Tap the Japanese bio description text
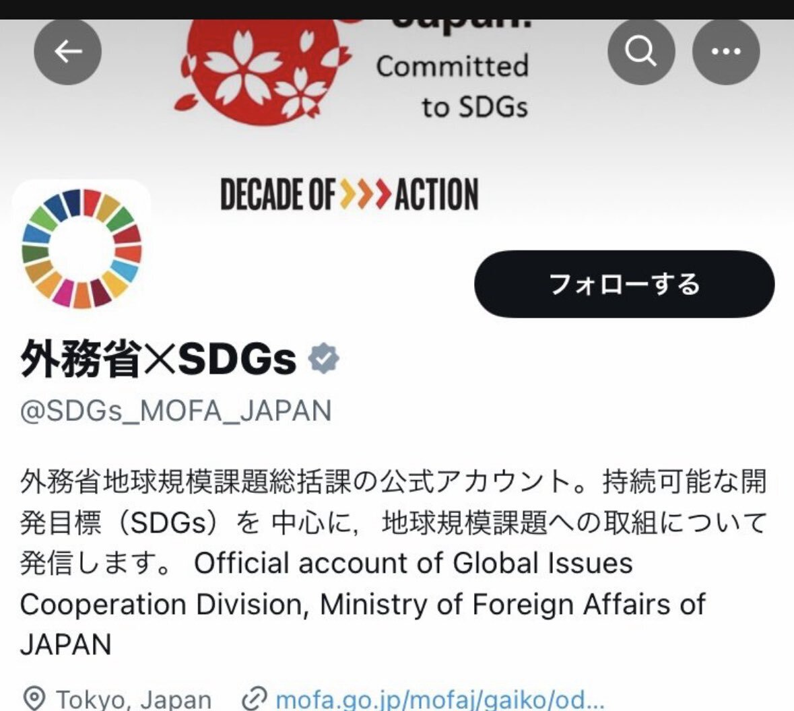Viewport: 794px width, 711px height. [x=393, y=522]
